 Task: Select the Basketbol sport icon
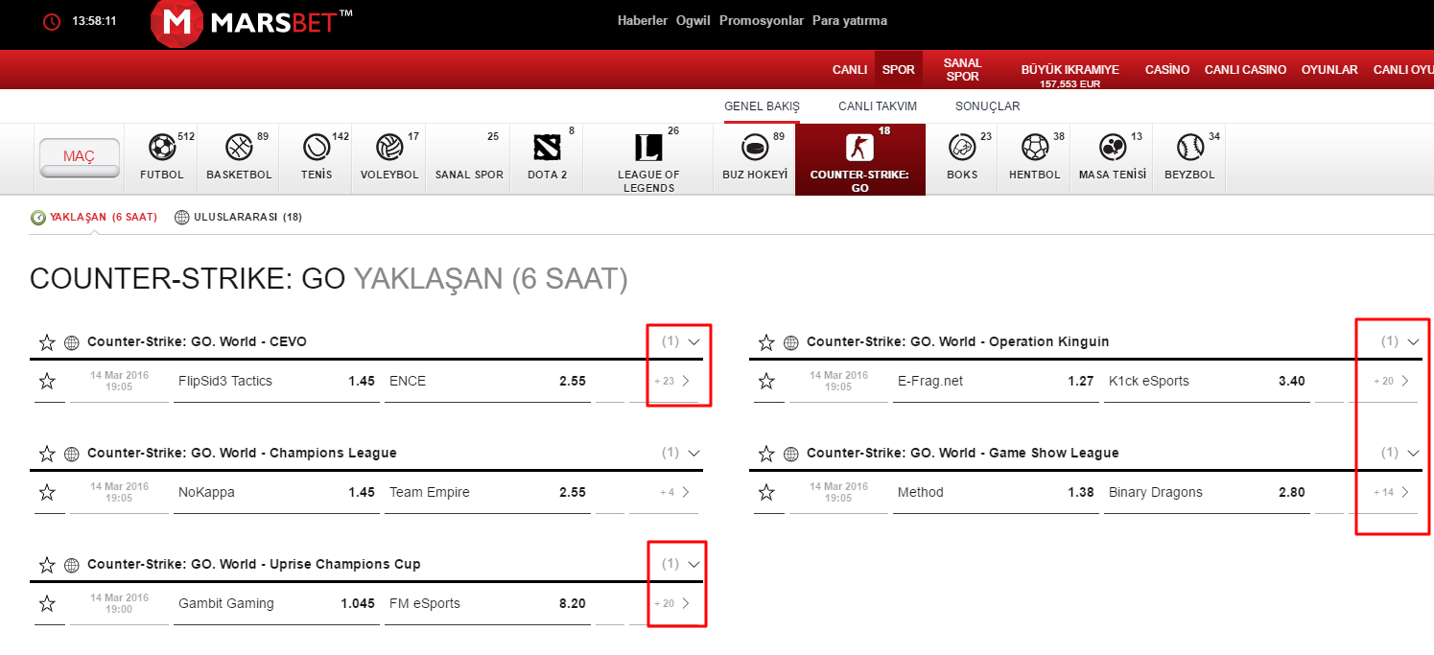(x=239, y=148)
